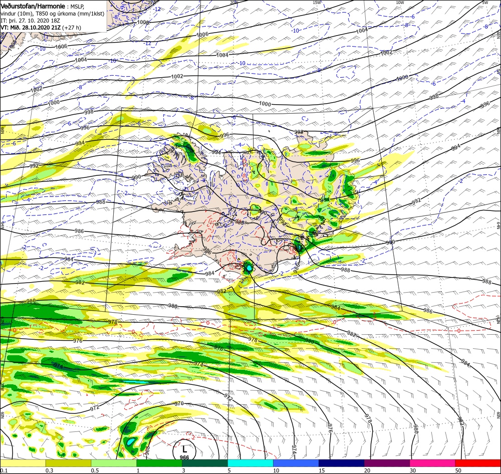Click the 970 isobar label near the low
This screenshot has width=501, height=474.
pyautogui.click(x=179, y=403)
